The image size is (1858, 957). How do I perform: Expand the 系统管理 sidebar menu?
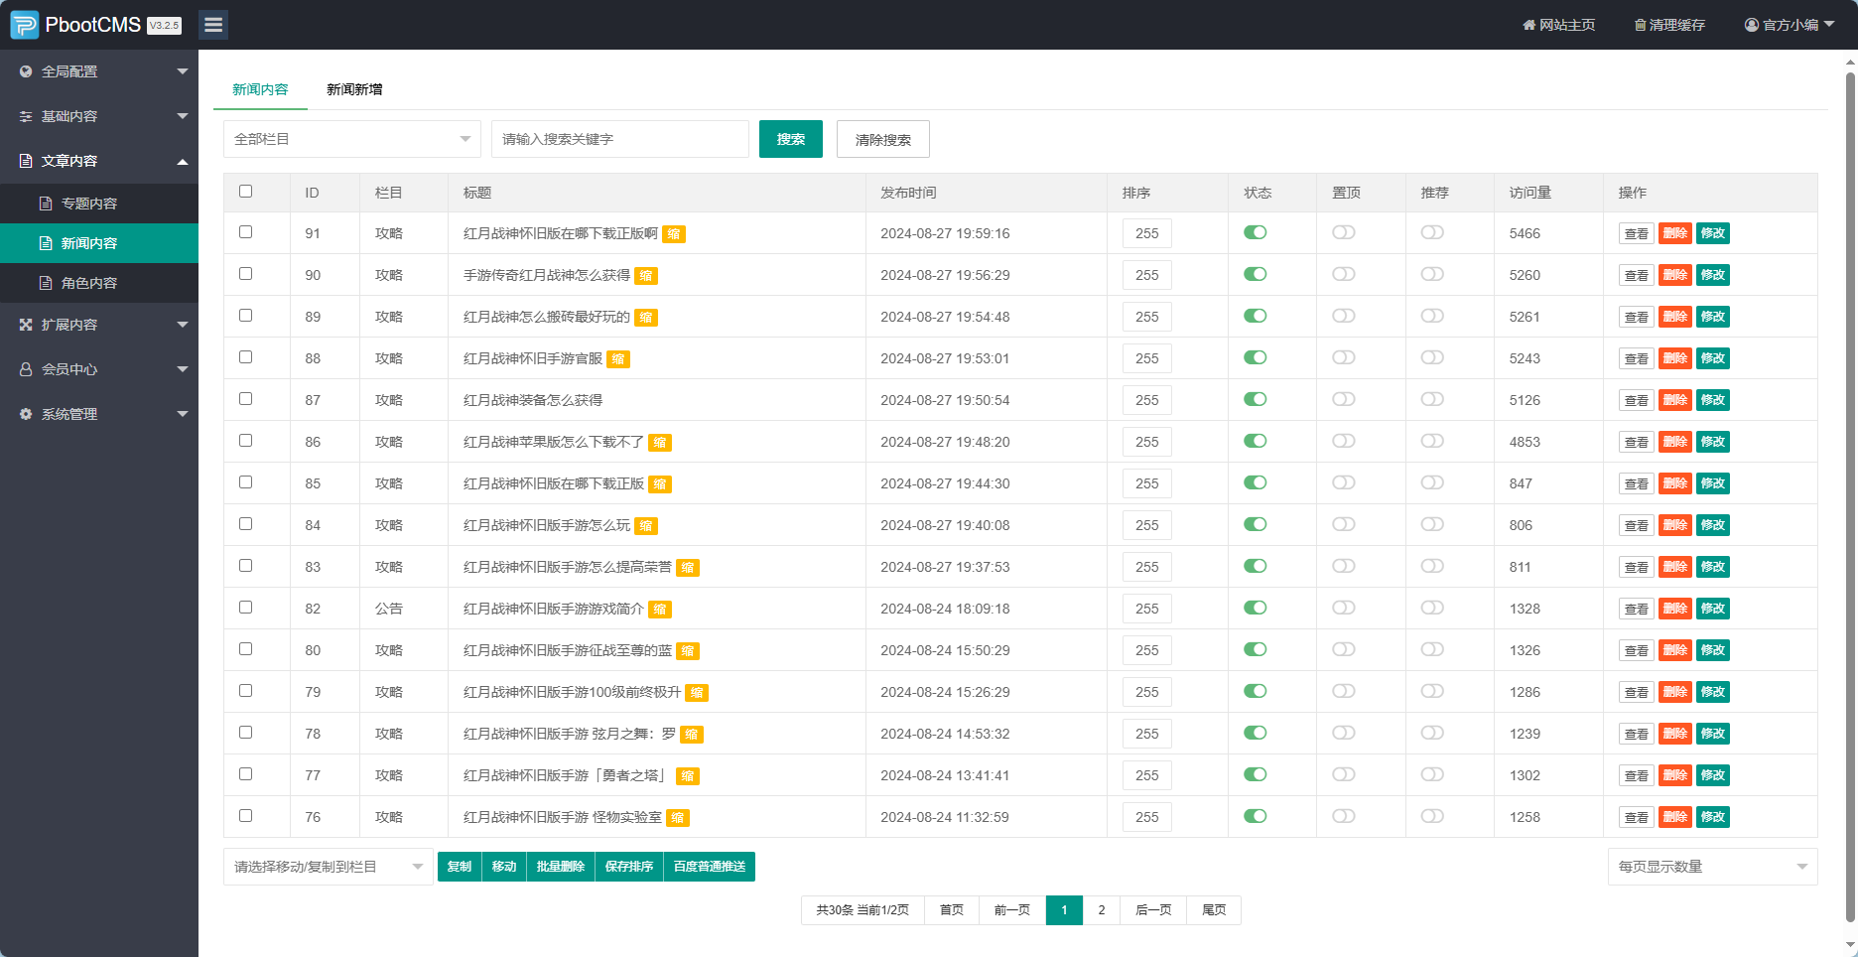99,414
